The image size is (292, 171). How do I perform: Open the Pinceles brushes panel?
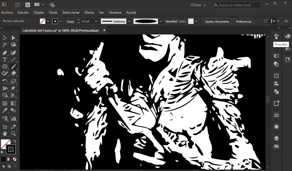pyautogui.click(x=276, y=36)
